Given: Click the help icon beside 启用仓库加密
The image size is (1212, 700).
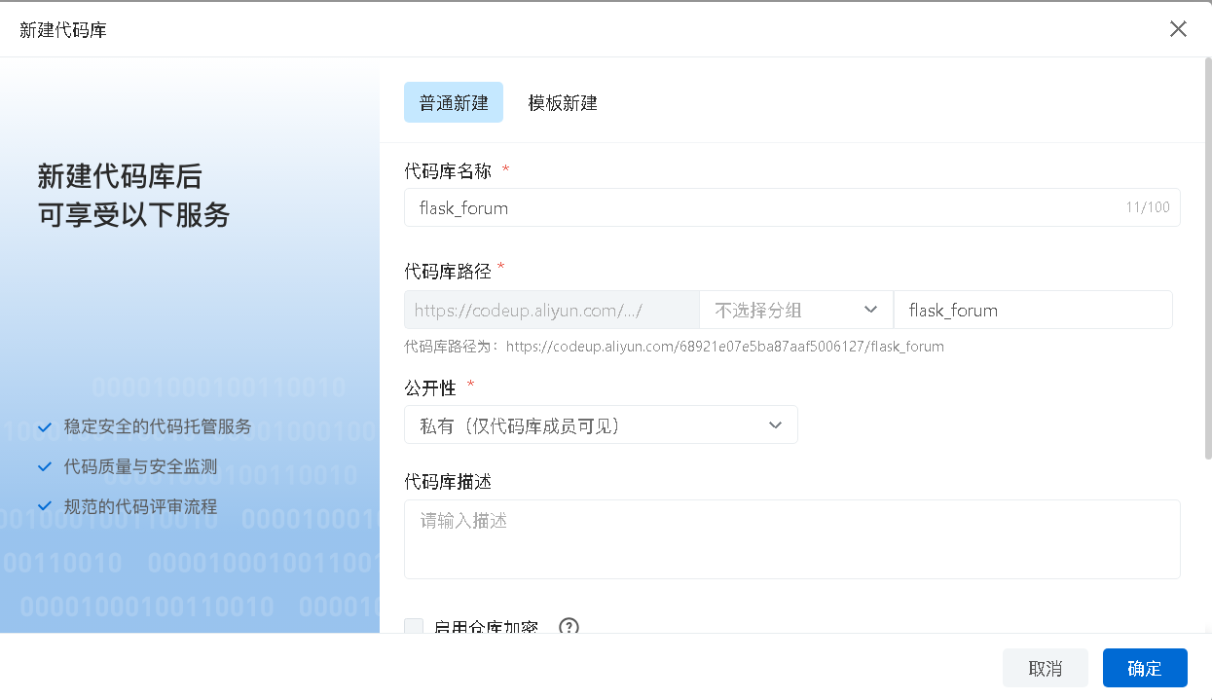Looking at the screenshot, I should pos(569,626).
